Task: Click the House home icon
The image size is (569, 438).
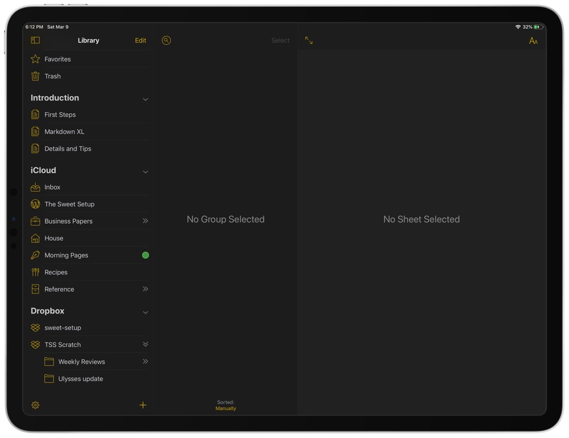Action: pos(35,238)
